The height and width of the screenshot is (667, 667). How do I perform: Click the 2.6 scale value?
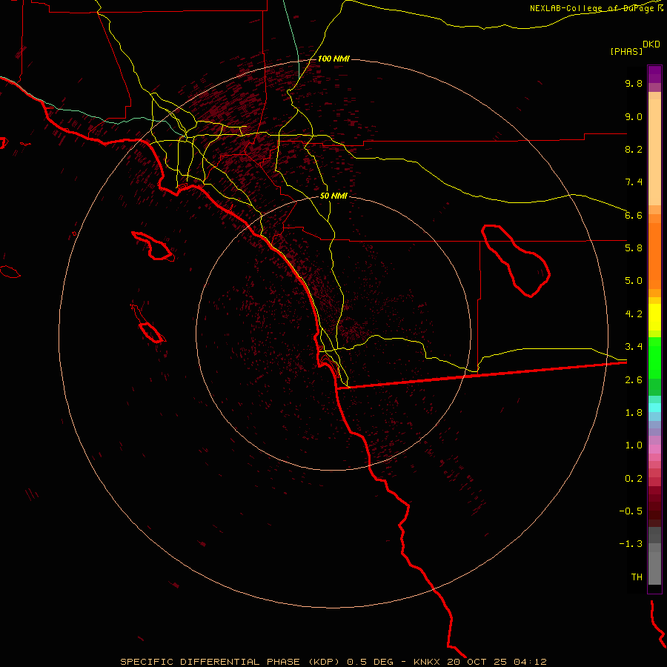coord(634,380)
